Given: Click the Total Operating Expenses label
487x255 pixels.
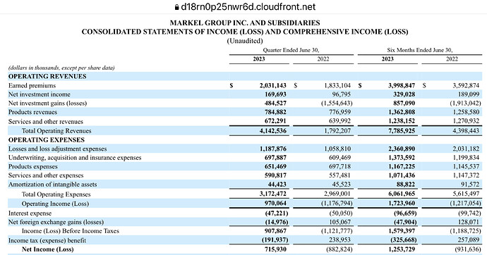Looking at the screenshot, I should 56,194.
